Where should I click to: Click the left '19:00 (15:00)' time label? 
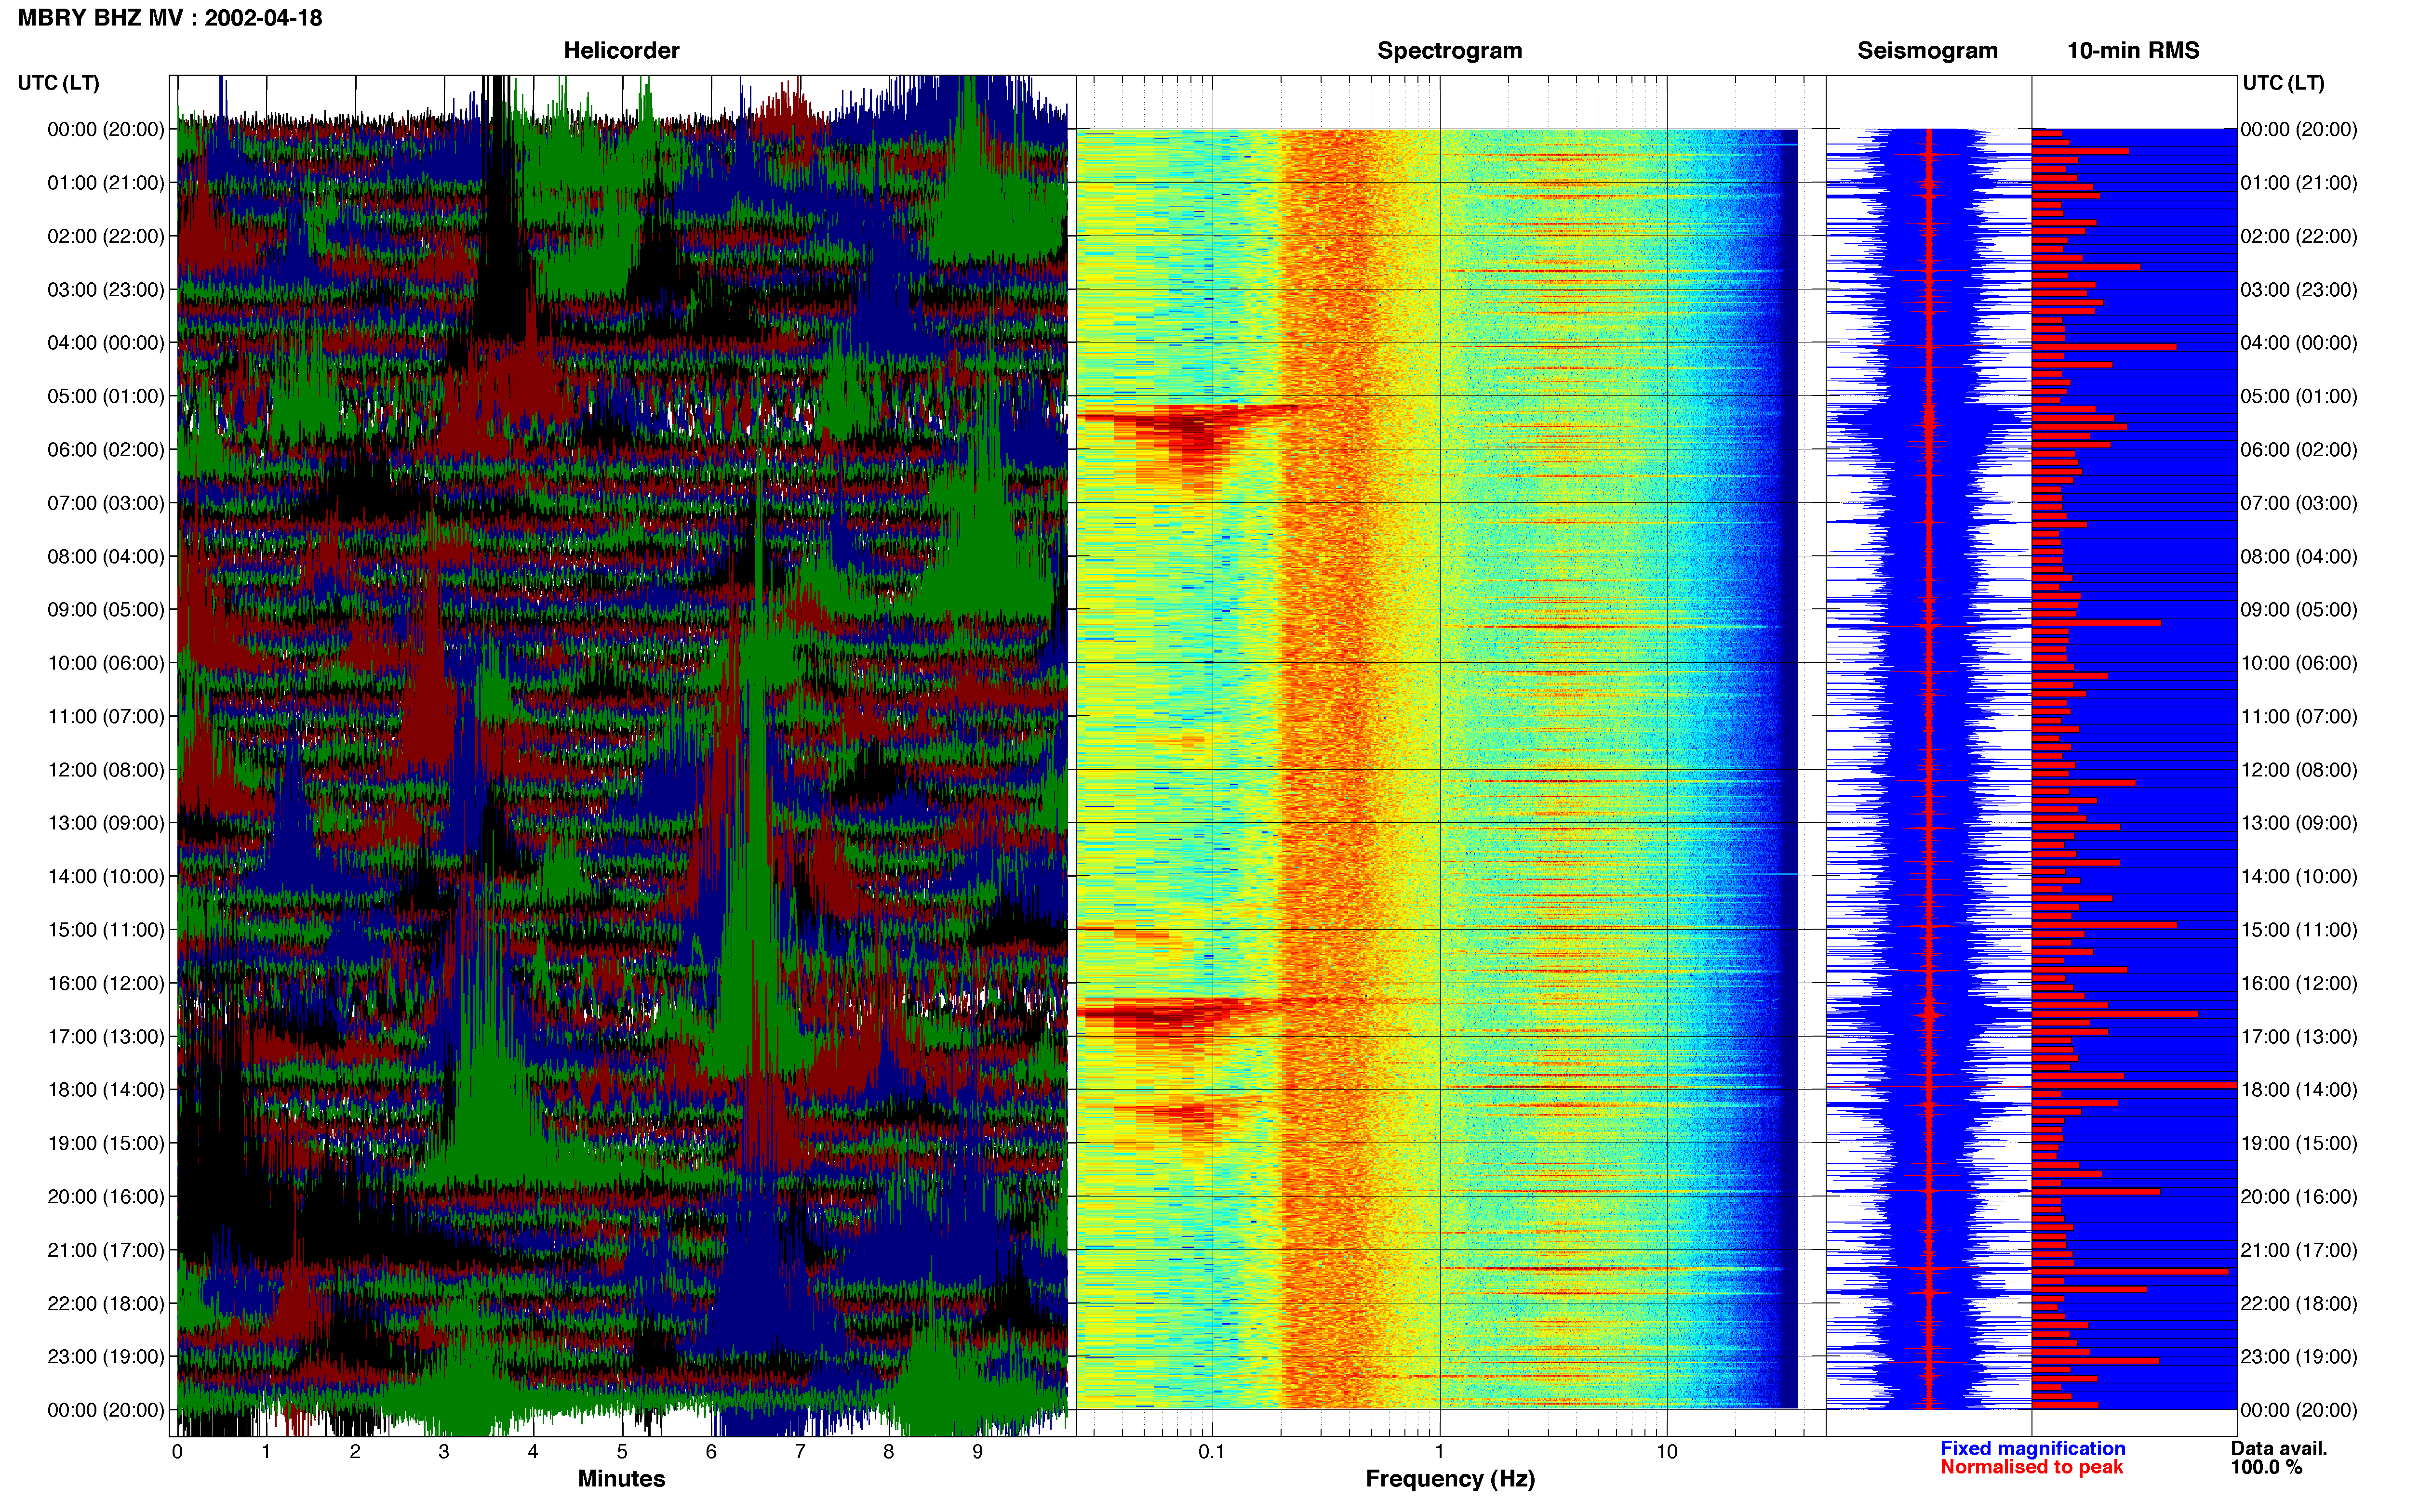point(106,1143)
